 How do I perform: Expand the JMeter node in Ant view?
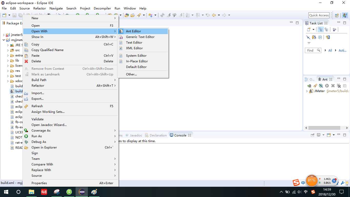coord(307,91)
